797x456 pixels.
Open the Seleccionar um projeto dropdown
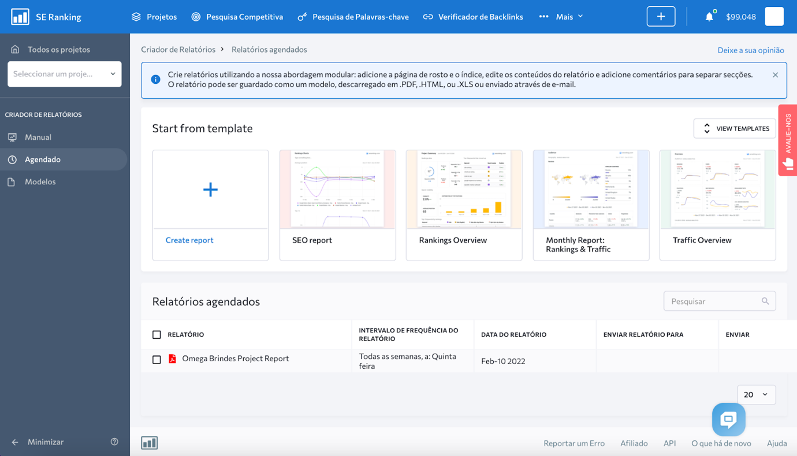point(65,74)
